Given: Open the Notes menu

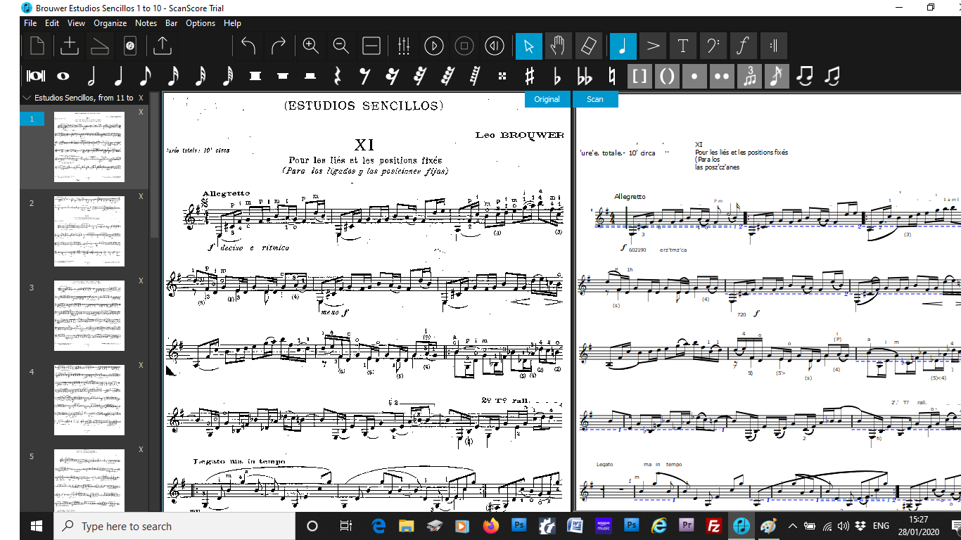Looking at the screenshot, I should coord(146,23).
